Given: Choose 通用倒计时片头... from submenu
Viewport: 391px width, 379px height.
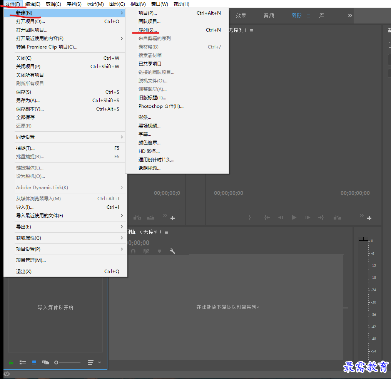Looking at the screenshot, I should (177, 160).
